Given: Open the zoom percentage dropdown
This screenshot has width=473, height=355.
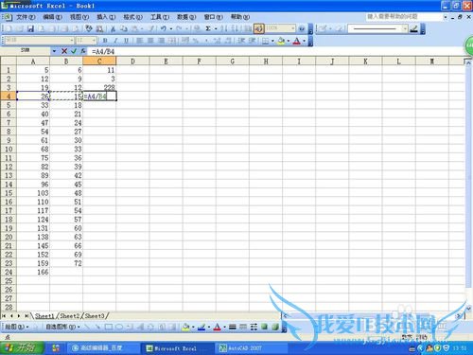Looking at the screenshot, I should [293, 28].
